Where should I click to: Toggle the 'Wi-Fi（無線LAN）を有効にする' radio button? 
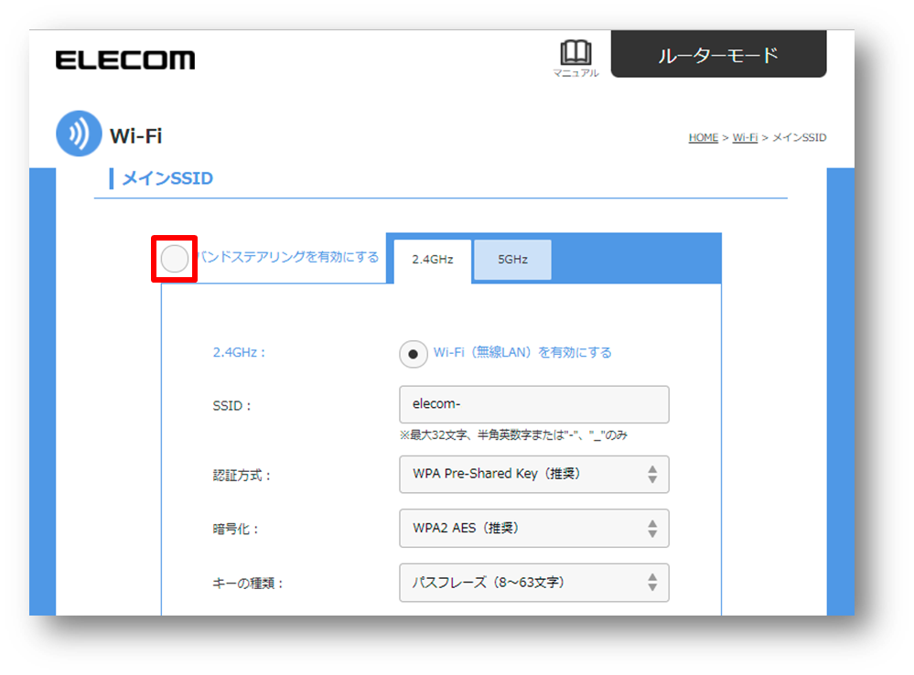(414, 354)
